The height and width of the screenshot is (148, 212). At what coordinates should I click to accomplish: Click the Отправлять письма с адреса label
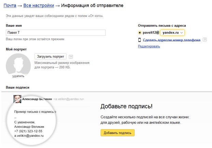(x=162, y=26)
